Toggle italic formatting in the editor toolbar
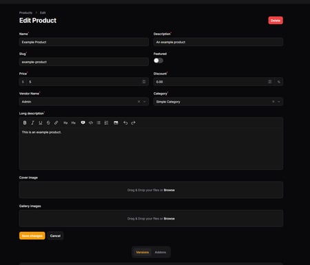Screen dimensions: 310x265 (32, 123)
